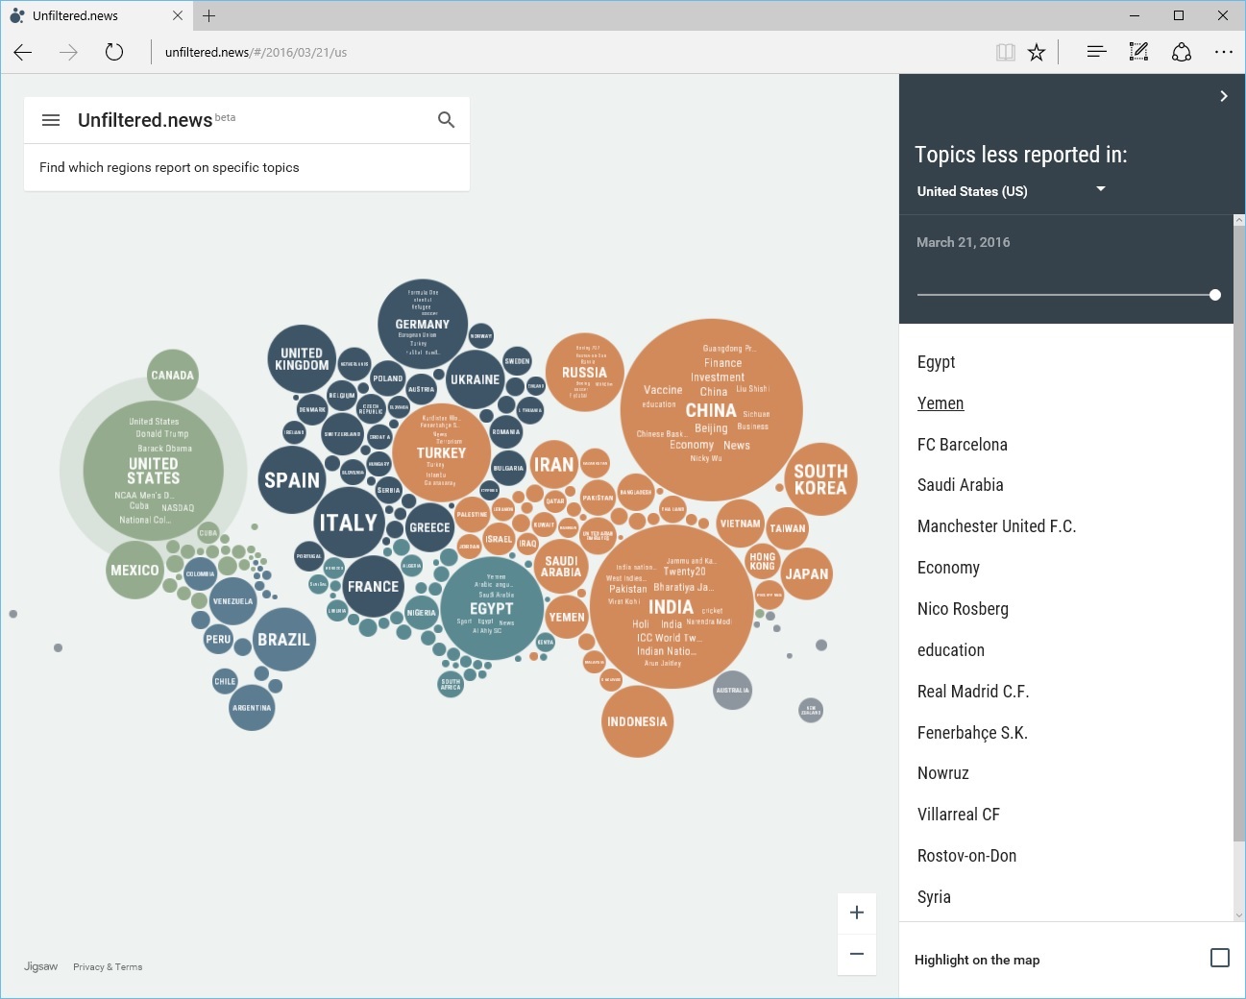Viewport: 1246px width, 999px height.
Task: Pick the Syria topic
Action: pyautogui.click(x=934, y=897)
